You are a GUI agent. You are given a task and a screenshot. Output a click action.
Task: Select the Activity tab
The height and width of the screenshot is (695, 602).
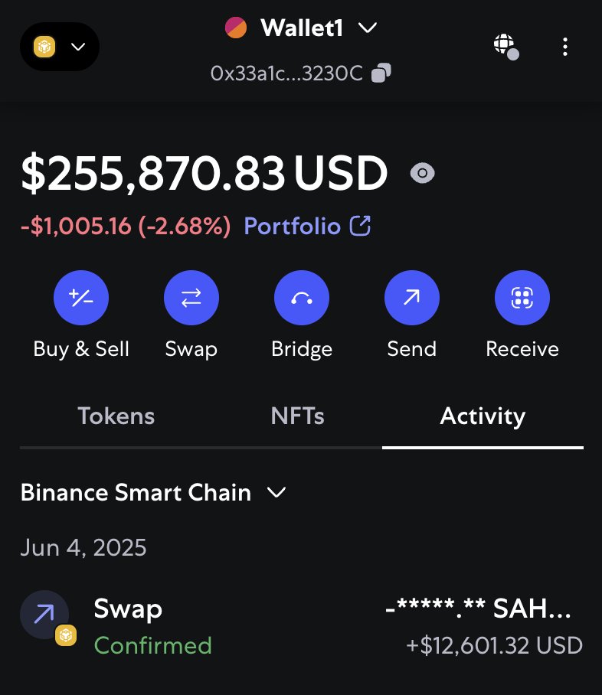pos(483,416)
